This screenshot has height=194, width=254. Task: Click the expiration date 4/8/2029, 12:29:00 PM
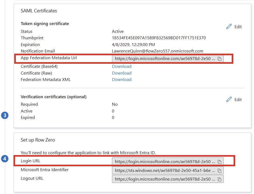[x=133, y=44]
